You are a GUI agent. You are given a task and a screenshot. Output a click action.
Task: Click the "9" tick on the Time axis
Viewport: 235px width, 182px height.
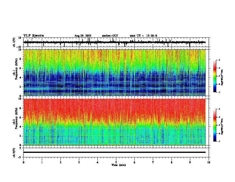coord(190,162)
